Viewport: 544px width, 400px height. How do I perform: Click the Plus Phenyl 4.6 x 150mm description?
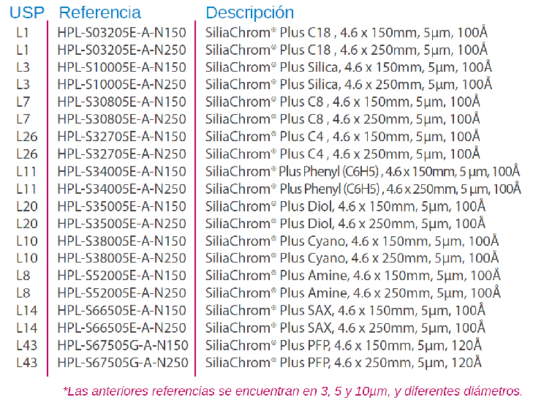click(363, 171)
